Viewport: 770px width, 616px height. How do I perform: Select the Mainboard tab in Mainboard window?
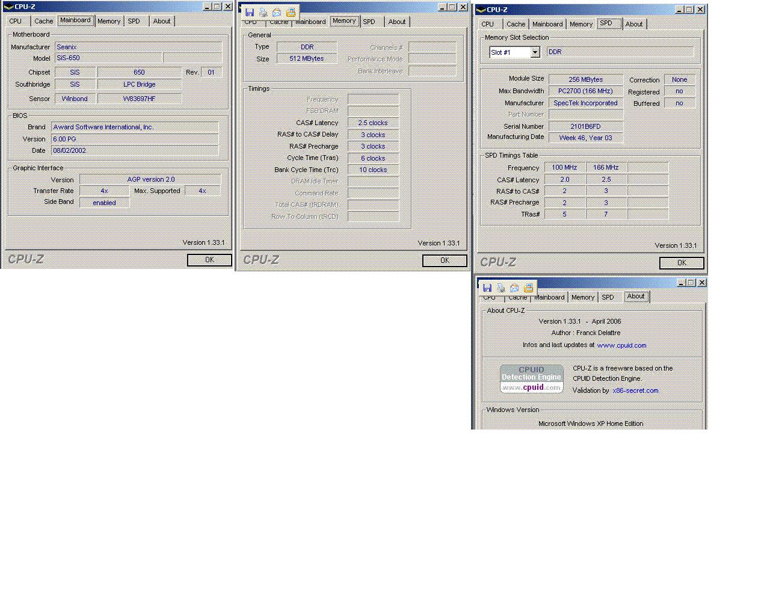(x=75, y=20)
